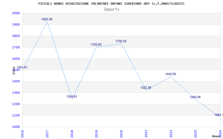Click the 1800 y-axis tick label
Image resolution: width=223 pixels, height=139 pixels.
pos(16,36)
